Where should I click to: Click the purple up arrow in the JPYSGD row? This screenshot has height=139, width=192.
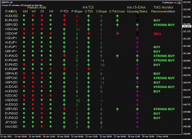coord(137,122)
